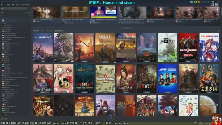Image resolution: width=222 pixels, height=125 pixels.
Task: Open the Eldest Souls game cover
Action: [x=43, y=79]
